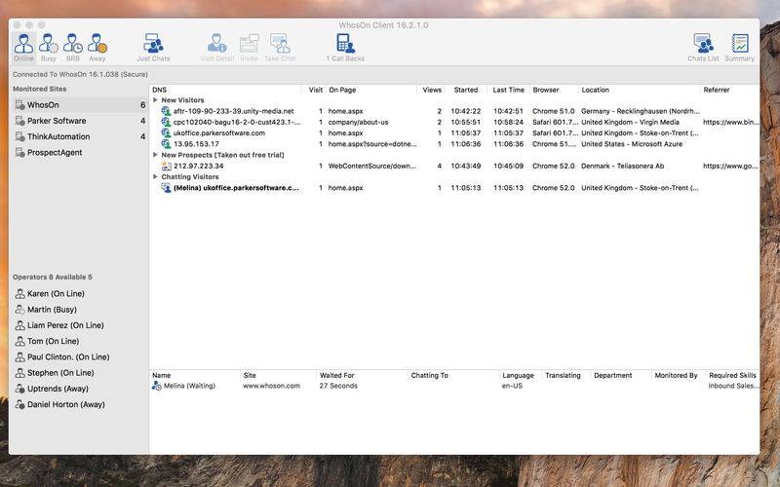The image size is (780, 487).
Task: Open the 1 Call Backs icon
Action: pos(345,48)
